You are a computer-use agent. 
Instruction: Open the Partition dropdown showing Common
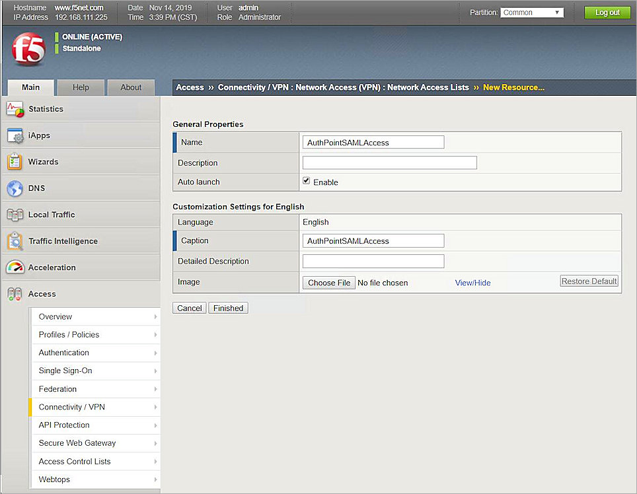pos(531,12)
